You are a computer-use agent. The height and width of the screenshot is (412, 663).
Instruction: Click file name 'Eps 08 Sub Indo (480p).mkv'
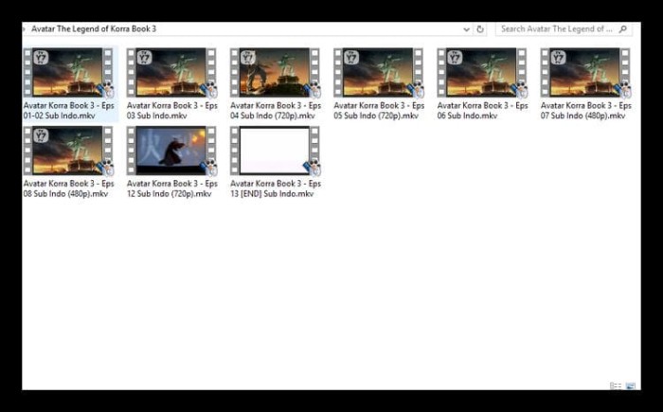coord(68,188)
